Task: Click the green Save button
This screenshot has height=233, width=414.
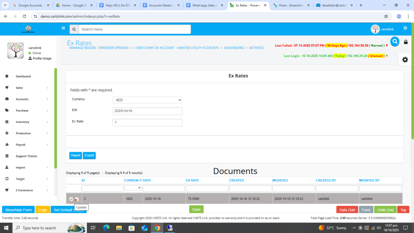Action: [x=196, y=210]
